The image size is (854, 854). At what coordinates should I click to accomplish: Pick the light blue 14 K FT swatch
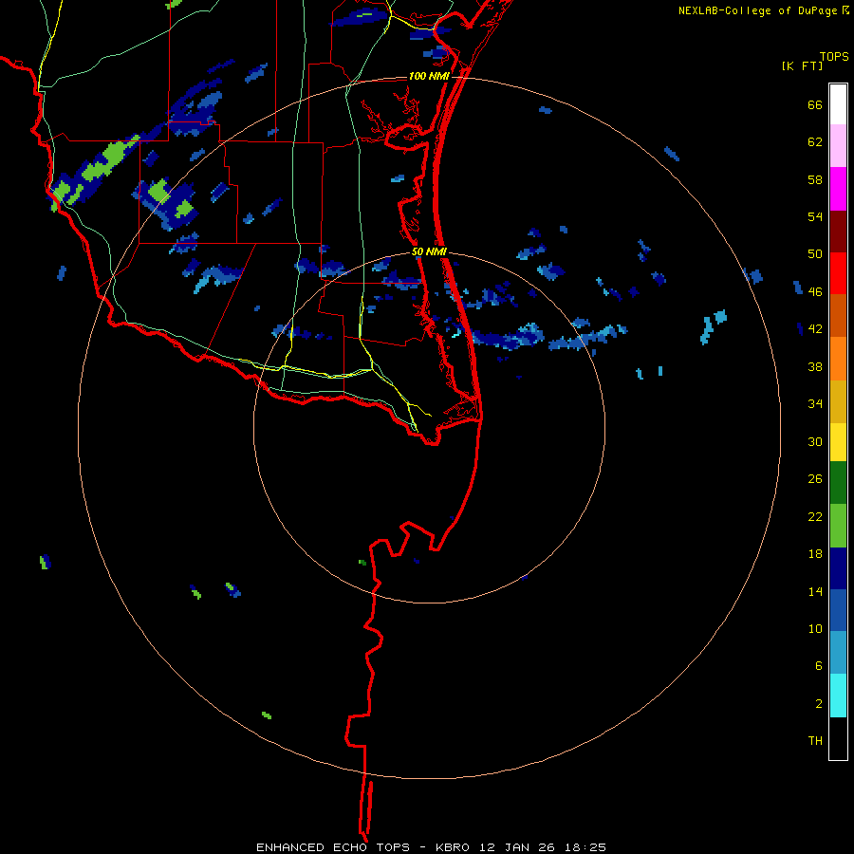(838, 653)
